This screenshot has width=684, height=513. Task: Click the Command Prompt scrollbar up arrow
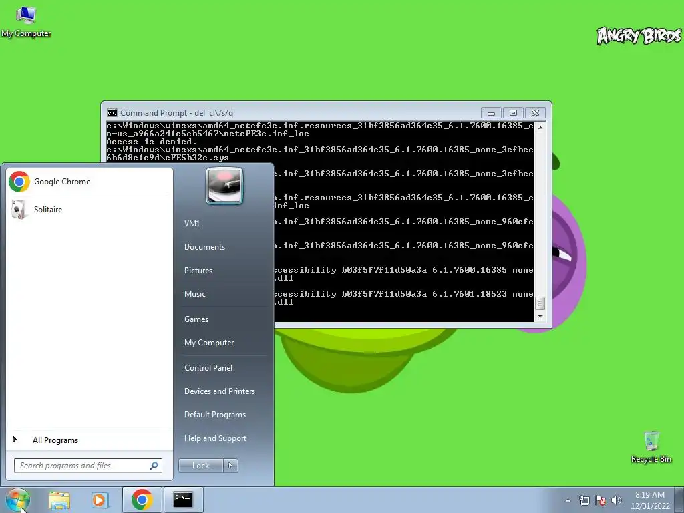click(540, 128)
